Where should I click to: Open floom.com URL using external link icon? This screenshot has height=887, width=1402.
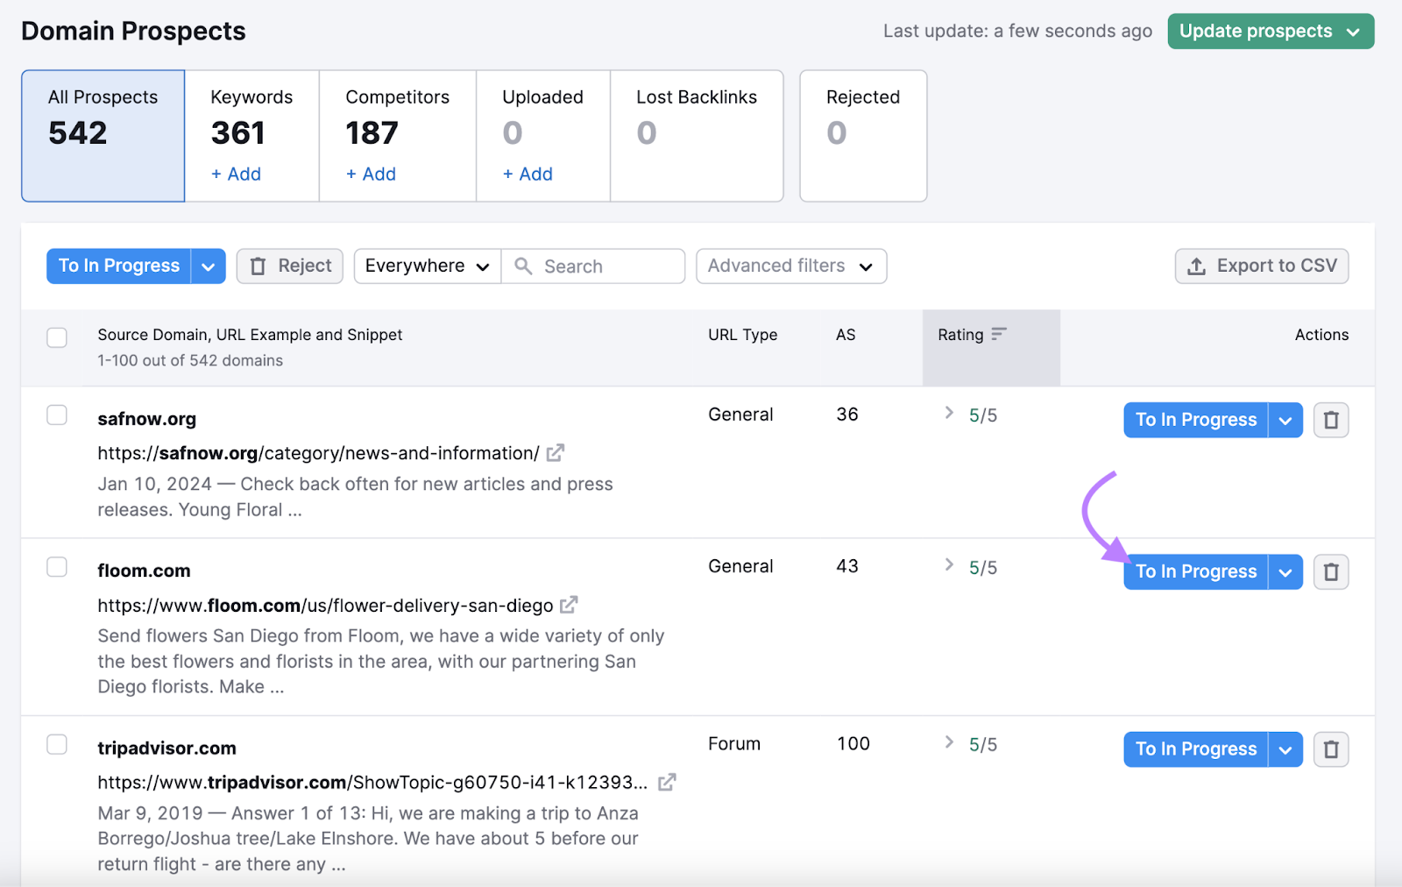tap(570, 605)
